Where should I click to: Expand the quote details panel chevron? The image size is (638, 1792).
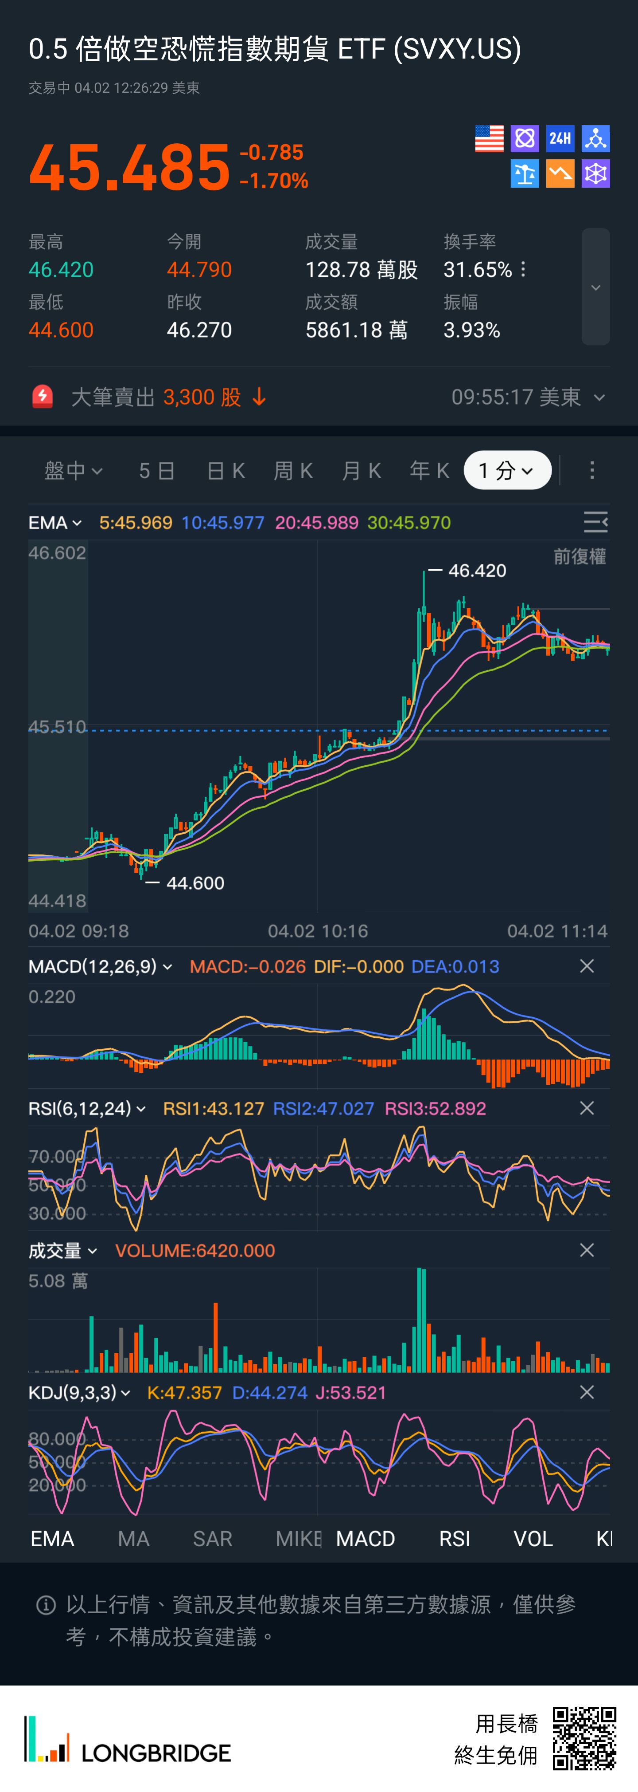tap(595, 288)
